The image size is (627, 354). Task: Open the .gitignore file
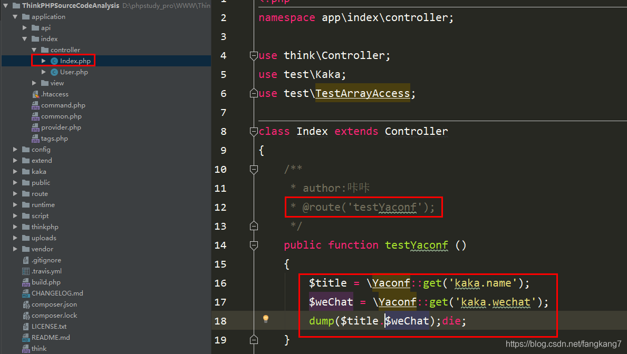(46, 260)
